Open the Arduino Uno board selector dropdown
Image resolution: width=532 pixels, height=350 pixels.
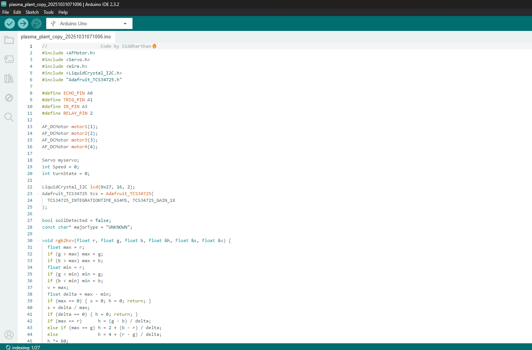(x=89, y=23)
